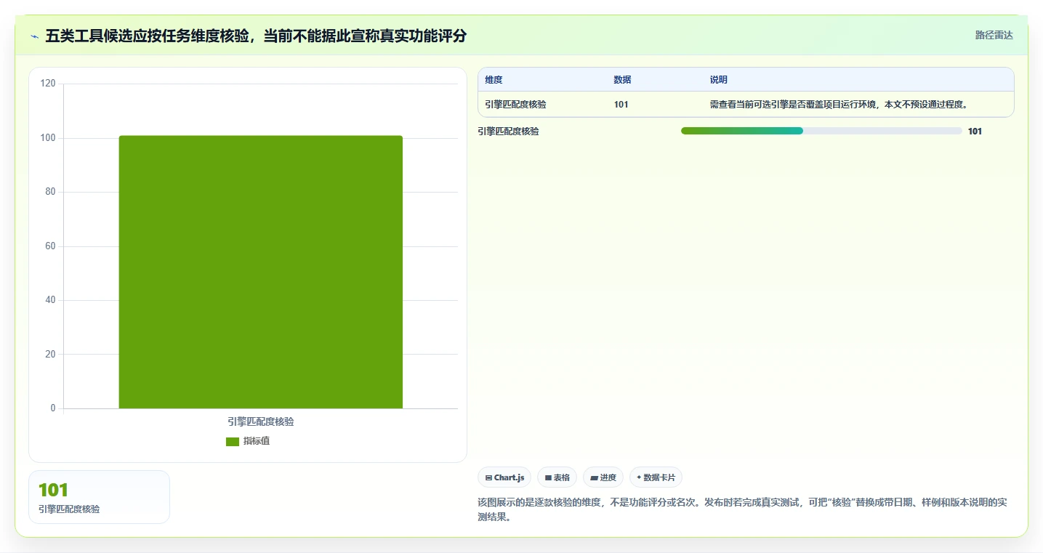Click the Chart.js chip
The width and height of the screenshot is (1043, 553).
point(504,477)
